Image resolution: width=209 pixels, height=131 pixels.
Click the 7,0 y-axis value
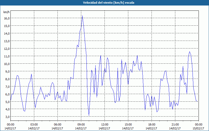pos(7,86)
